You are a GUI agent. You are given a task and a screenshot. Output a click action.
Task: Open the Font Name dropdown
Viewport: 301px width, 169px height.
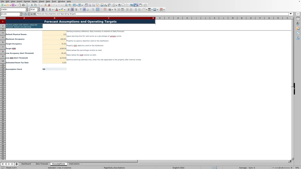tap(27, 10)
